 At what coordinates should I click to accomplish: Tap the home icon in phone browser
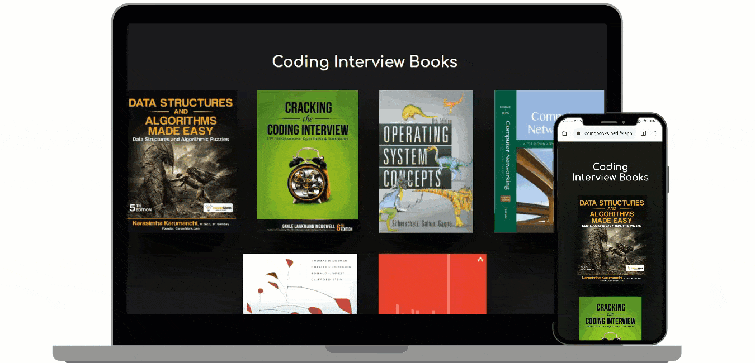(564, 133)
